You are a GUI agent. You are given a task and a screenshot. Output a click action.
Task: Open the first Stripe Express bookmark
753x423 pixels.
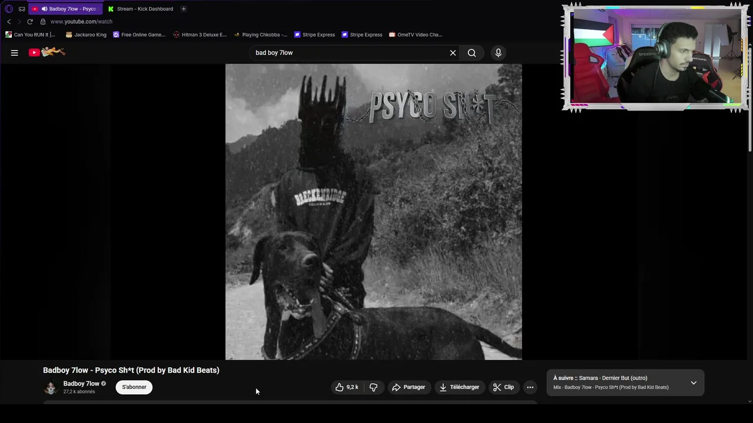[314, 35]
